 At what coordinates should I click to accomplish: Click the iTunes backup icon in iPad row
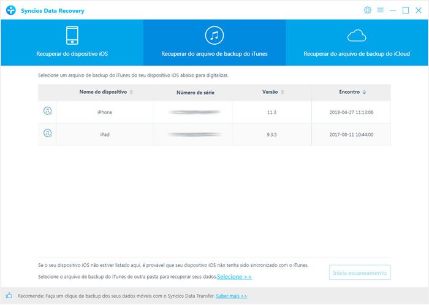[48, 133]
